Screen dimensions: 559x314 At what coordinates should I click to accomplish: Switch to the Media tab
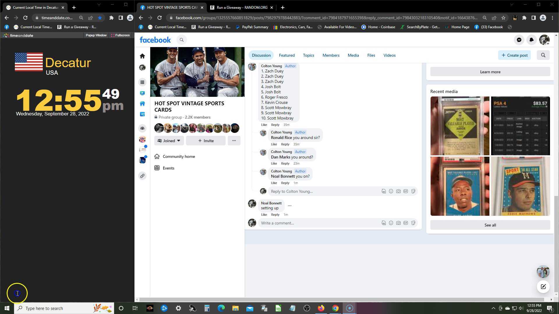353,55
